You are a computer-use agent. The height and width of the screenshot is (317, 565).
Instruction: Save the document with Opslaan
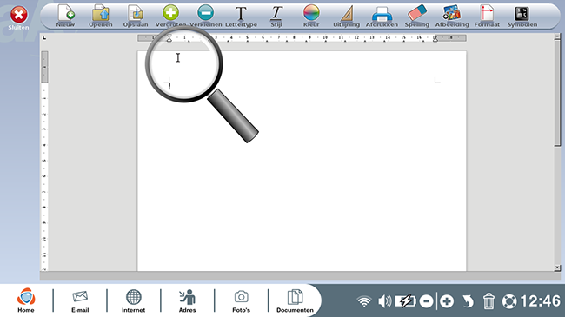tap(136, 16)
